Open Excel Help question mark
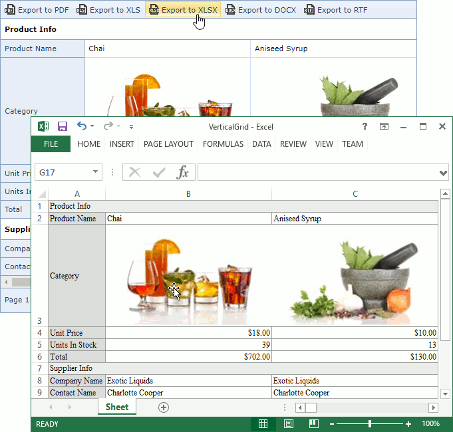 click(x=365, y=126)
